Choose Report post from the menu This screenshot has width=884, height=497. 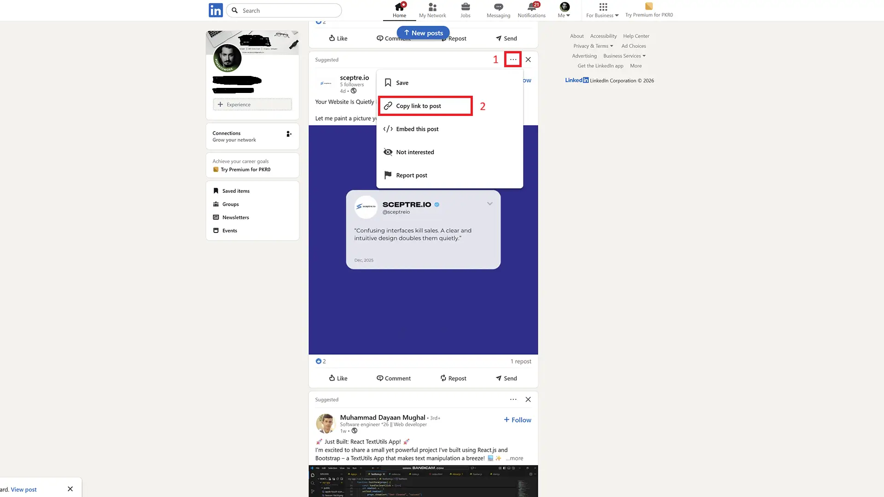449,175
